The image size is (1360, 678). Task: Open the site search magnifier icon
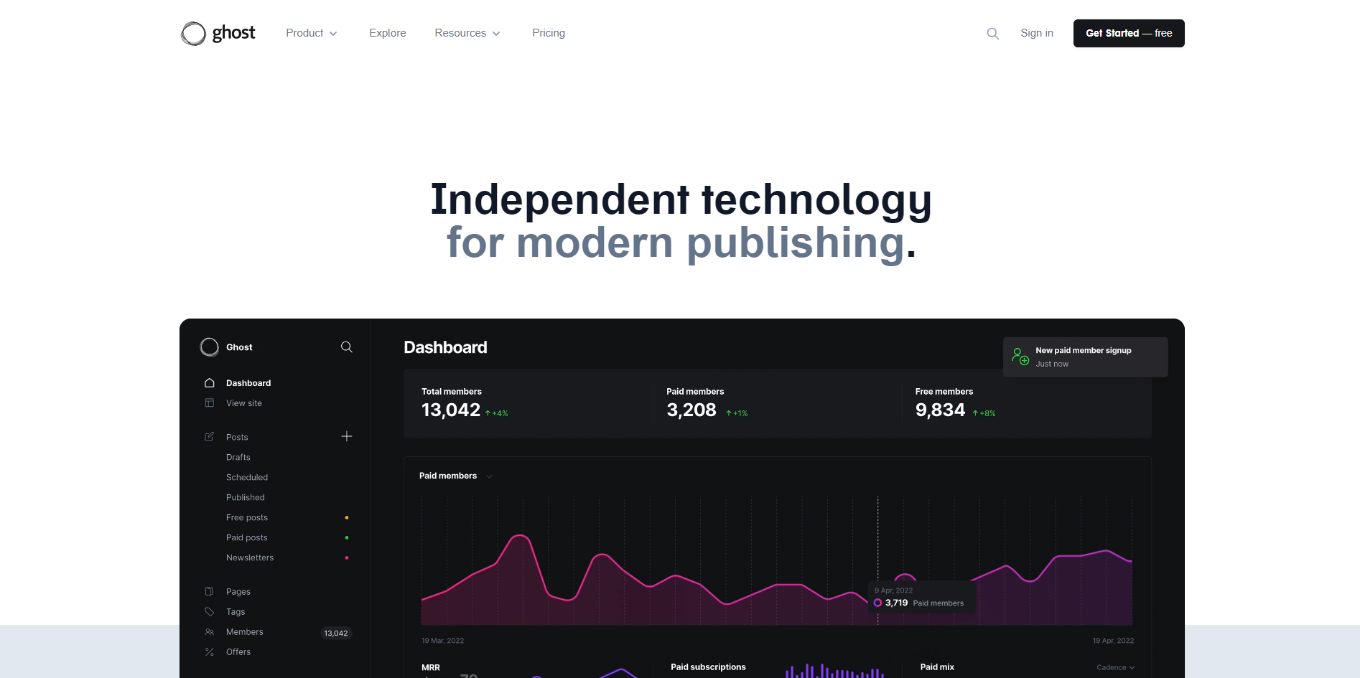[992, 34]
